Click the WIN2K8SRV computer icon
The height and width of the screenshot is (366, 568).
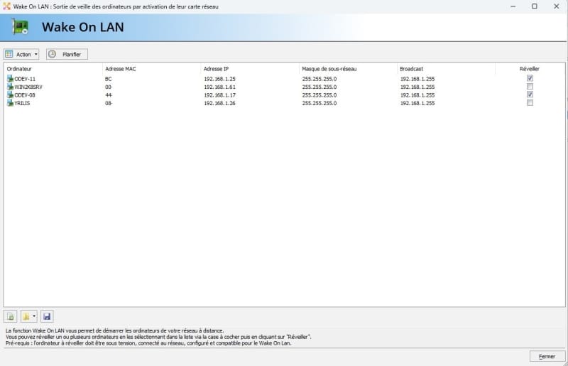click(10, 87)
